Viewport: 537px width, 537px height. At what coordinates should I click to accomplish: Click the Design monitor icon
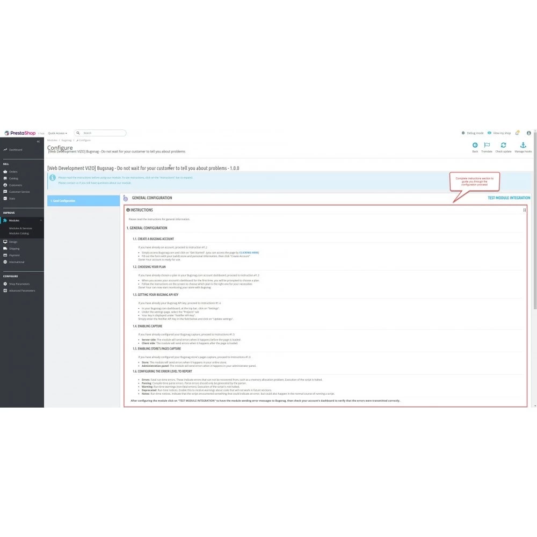(5, 242)
